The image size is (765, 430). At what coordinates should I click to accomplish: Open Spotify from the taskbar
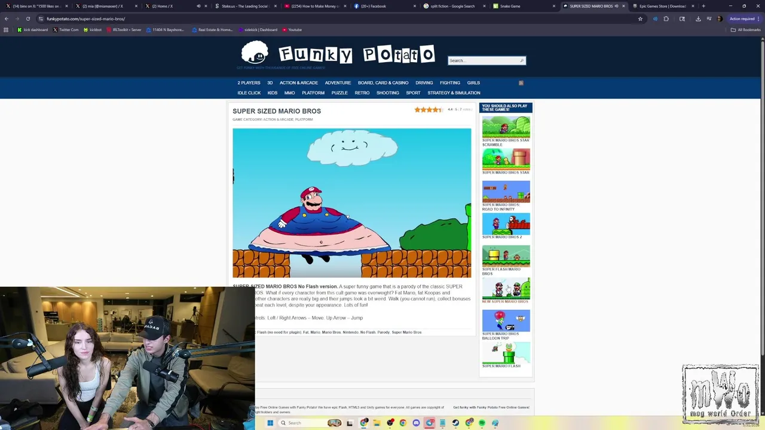pyautogui.click(x=482, y=423)
